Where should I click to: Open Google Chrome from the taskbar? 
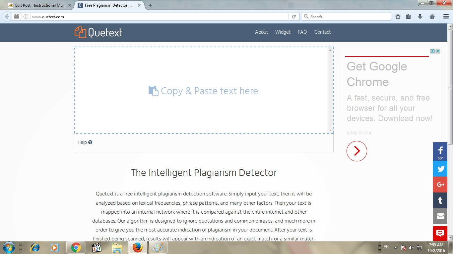(x=76, y=247)
